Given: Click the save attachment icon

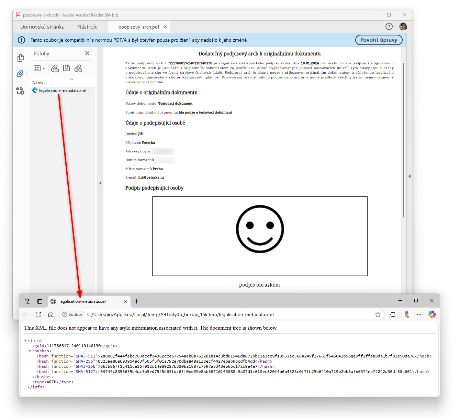Looking at the screenshot, I should (67, 68).
